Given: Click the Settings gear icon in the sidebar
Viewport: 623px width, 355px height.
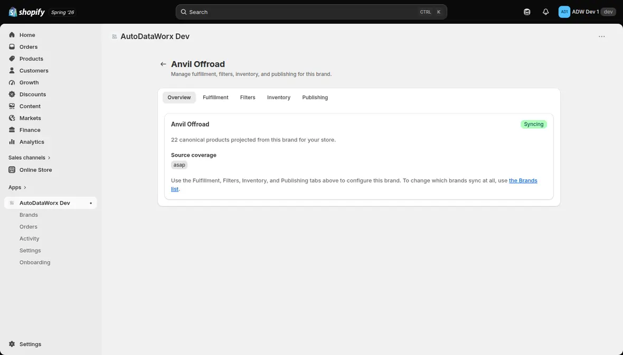Looking at the screenshot, I should [x=12, y=344].
